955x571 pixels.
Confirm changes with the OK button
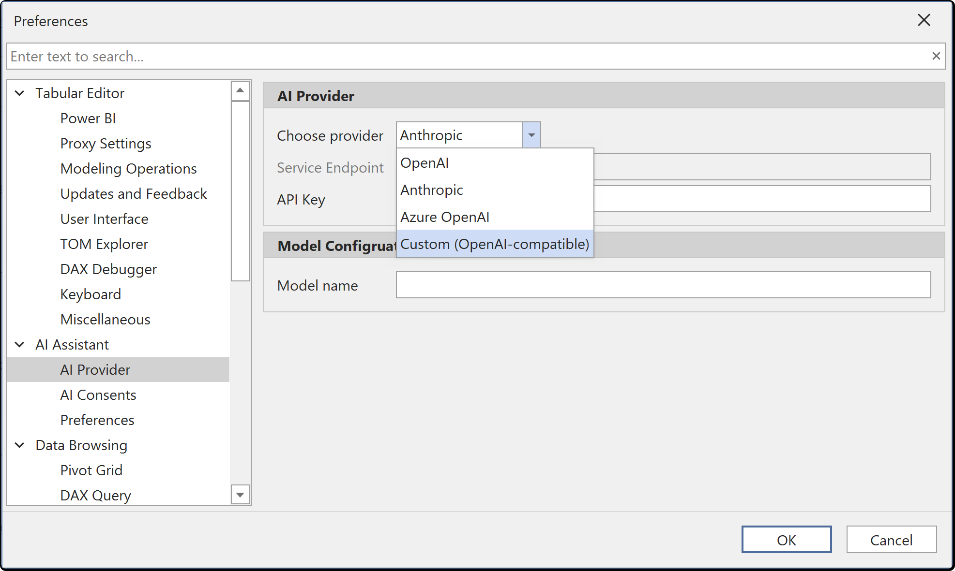click(x=786, y=540)
